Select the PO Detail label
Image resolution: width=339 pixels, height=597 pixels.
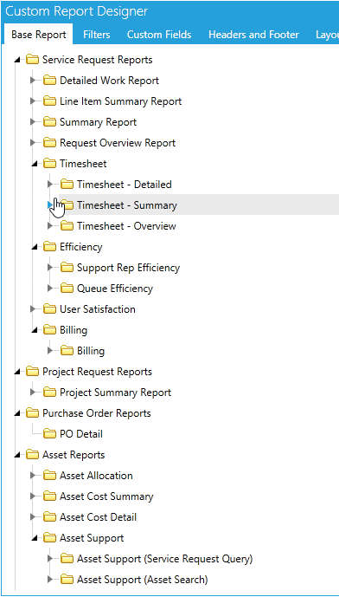(x=81, y=434)
